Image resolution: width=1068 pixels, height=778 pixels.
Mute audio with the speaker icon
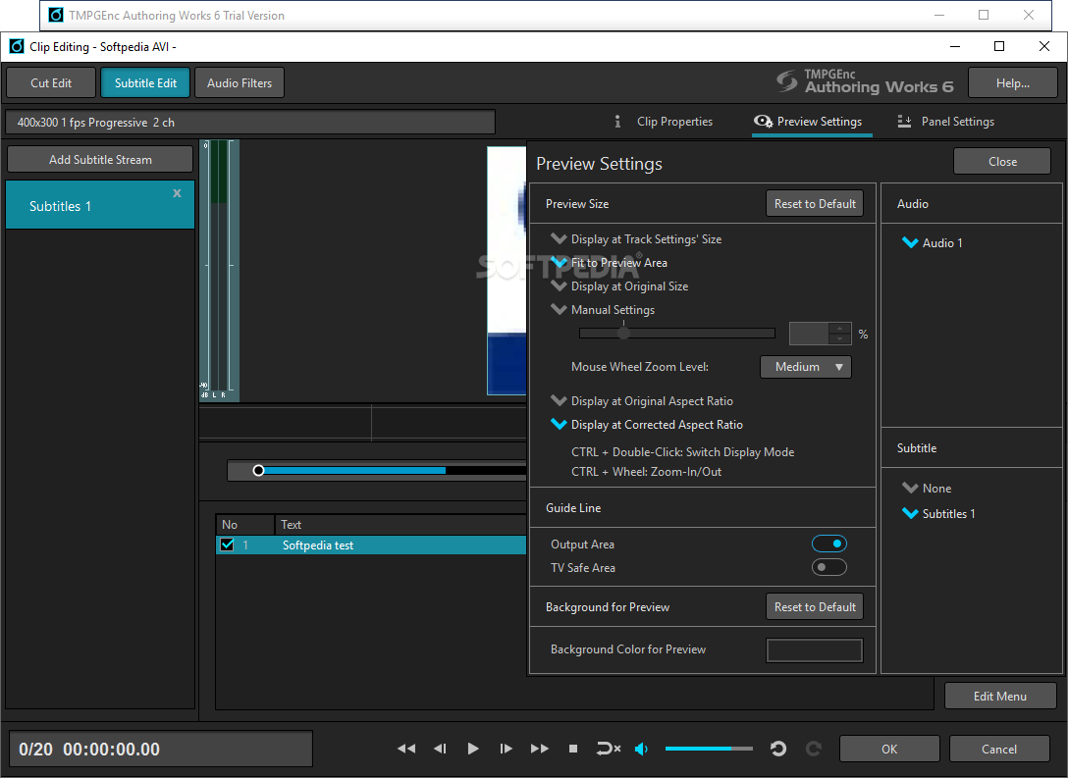(x=641, y=749)
